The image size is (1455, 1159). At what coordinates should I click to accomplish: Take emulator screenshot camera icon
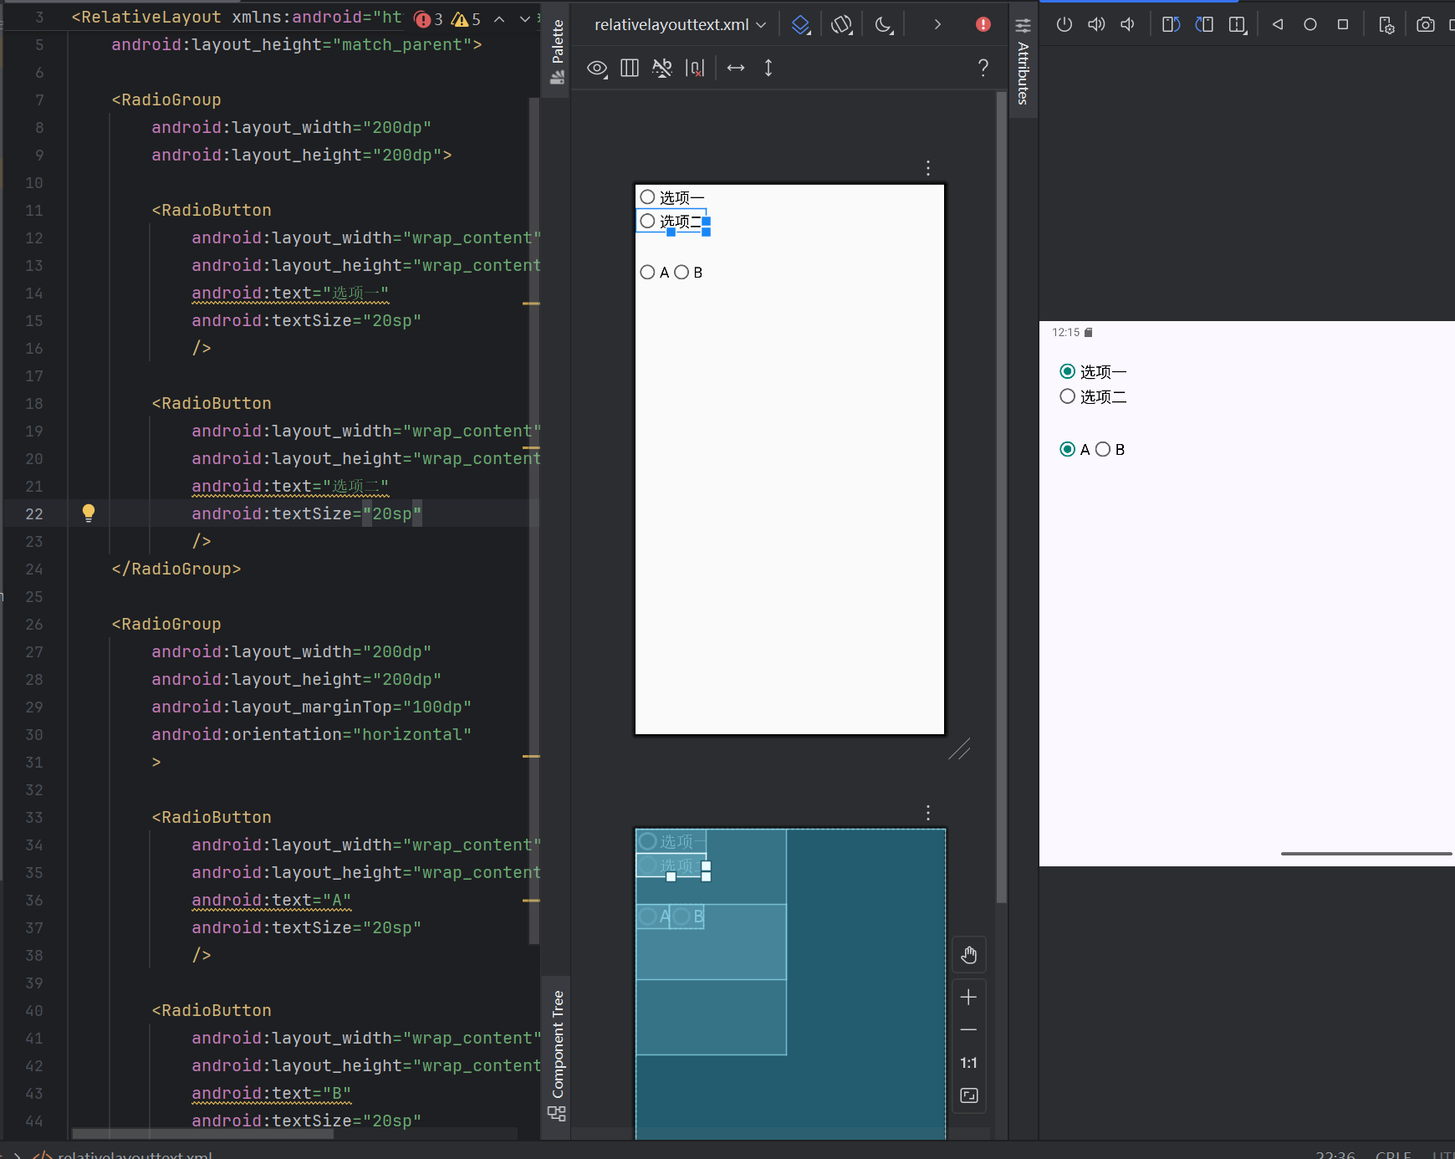pos(1426,25)
